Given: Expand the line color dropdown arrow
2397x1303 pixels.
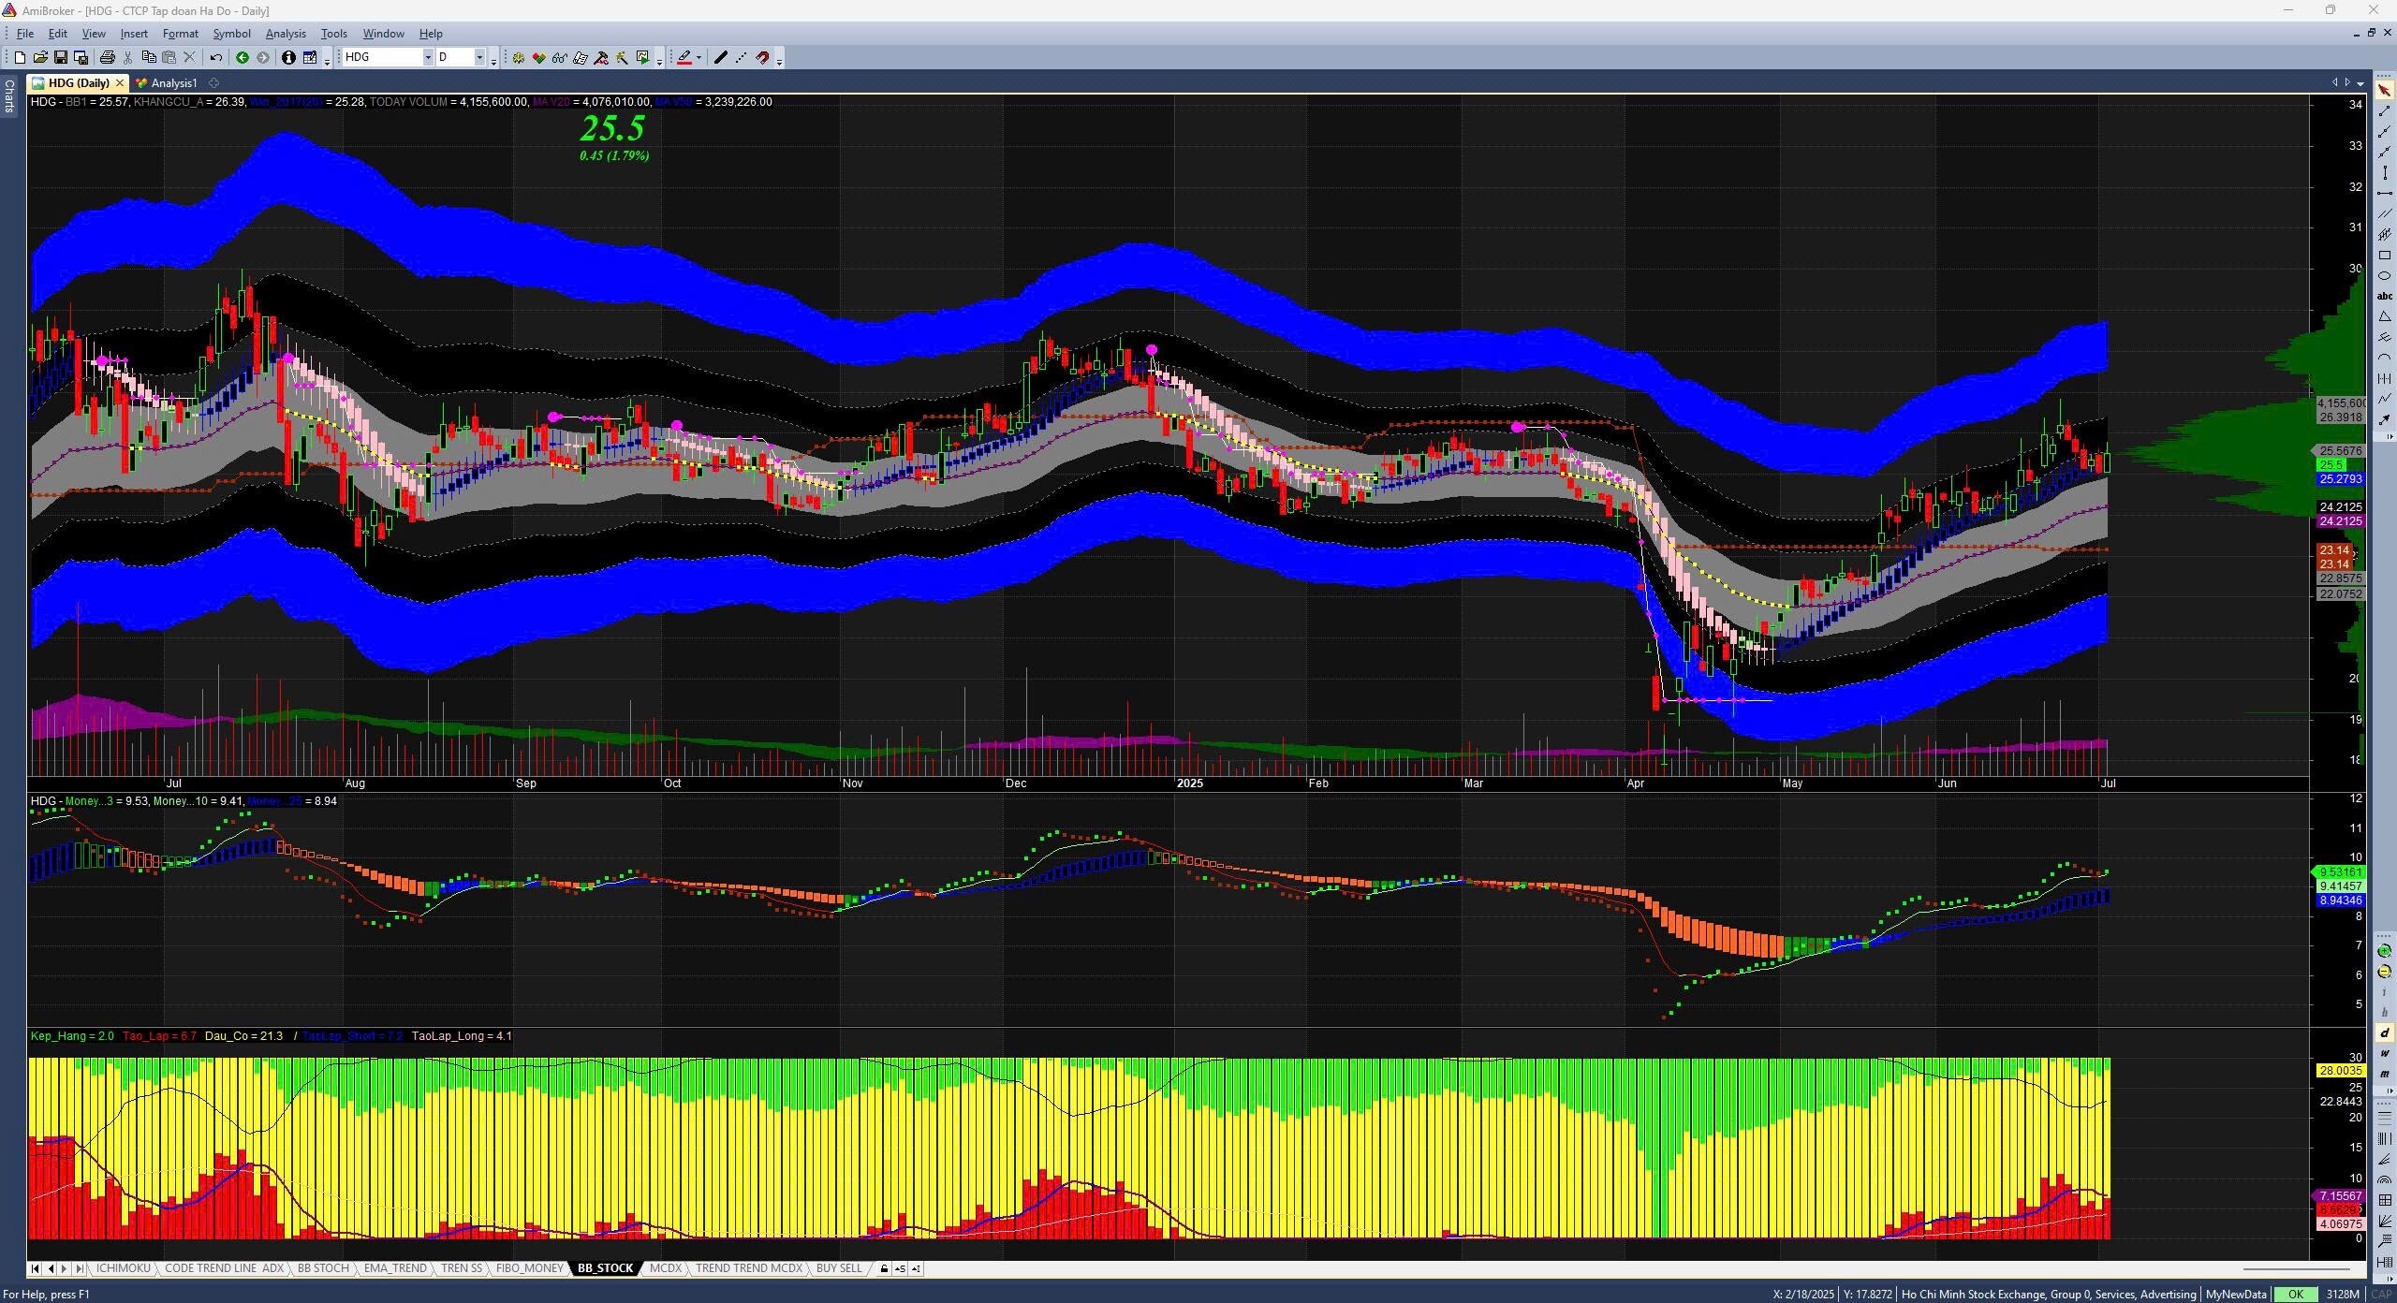Looking at the screenshot, I should click(699, 58).
